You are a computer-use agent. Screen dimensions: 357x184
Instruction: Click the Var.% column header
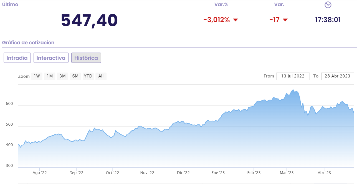[221, 5]
